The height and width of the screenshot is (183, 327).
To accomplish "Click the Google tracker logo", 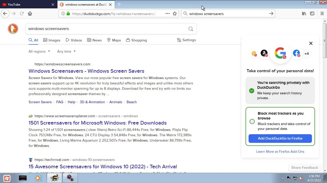I will coord(280,53).
